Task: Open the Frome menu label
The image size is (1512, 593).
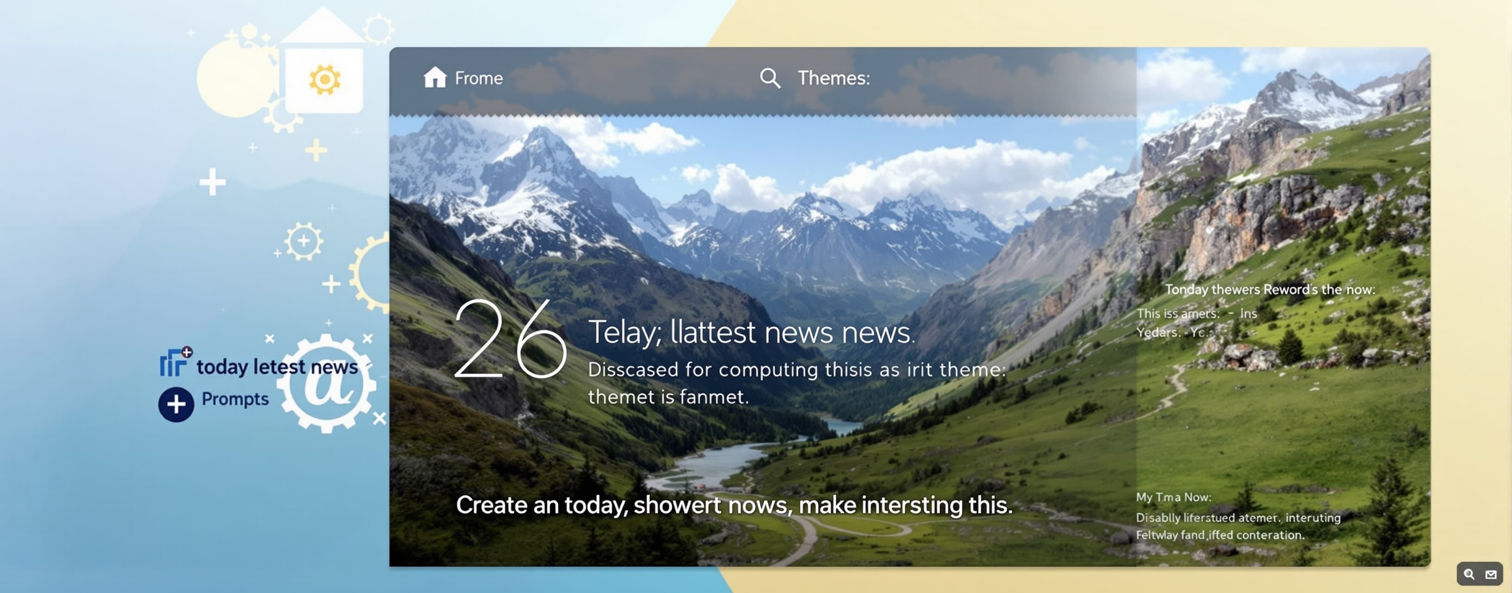Action: click(x=479, y=78)
